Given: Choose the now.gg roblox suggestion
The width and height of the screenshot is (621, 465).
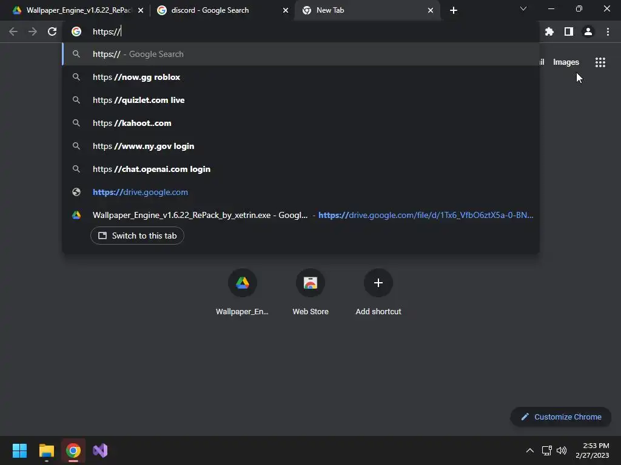Looking at the screenshot, I should pos(301,77).
